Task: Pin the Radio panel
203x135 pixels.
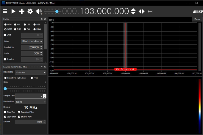Action: click(x=42, y=19)
